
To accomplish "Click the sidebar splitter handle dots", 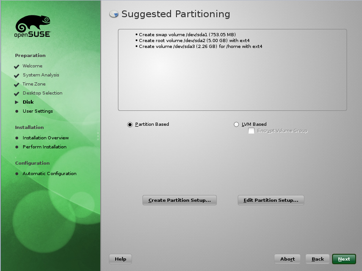I will click(x=98, y=136).
